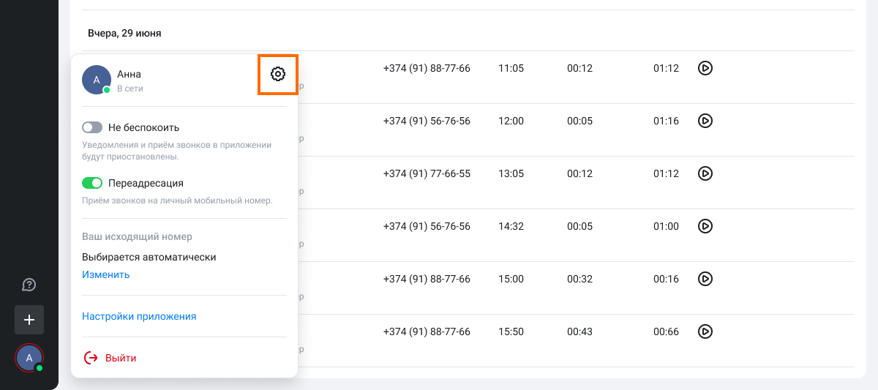
Task: Click the red logout arrow icon
Action: pyautogui.click(x=91, y=358)
